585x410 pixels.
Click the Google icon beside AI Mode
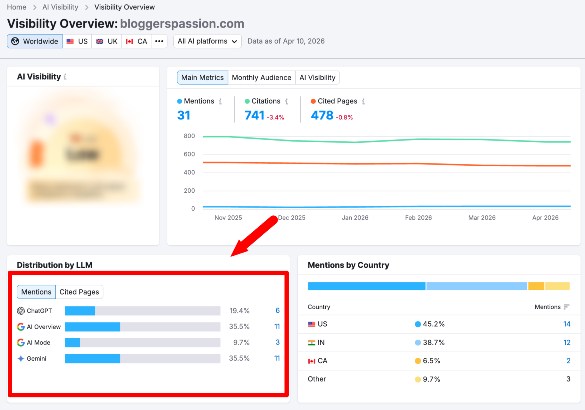21,342
